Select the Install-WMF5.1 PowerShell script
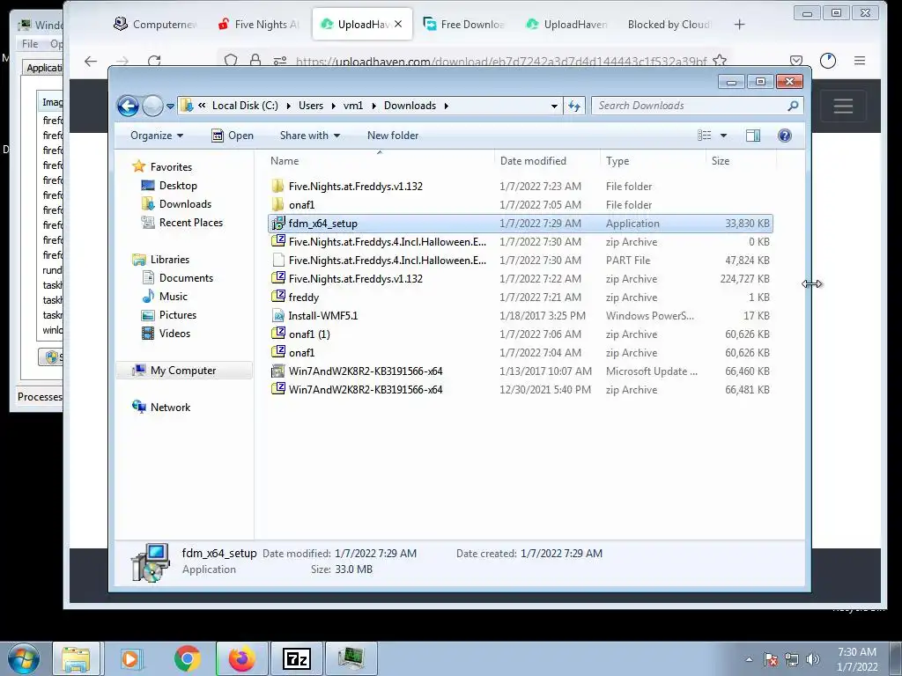Screen dimensions: 902x676 [x=520, y=316]
